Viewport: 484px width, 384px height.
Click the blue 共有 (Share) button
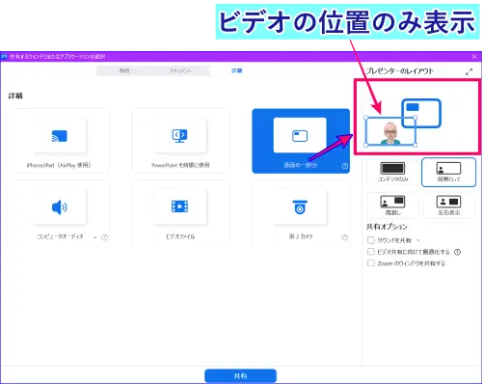240,375
